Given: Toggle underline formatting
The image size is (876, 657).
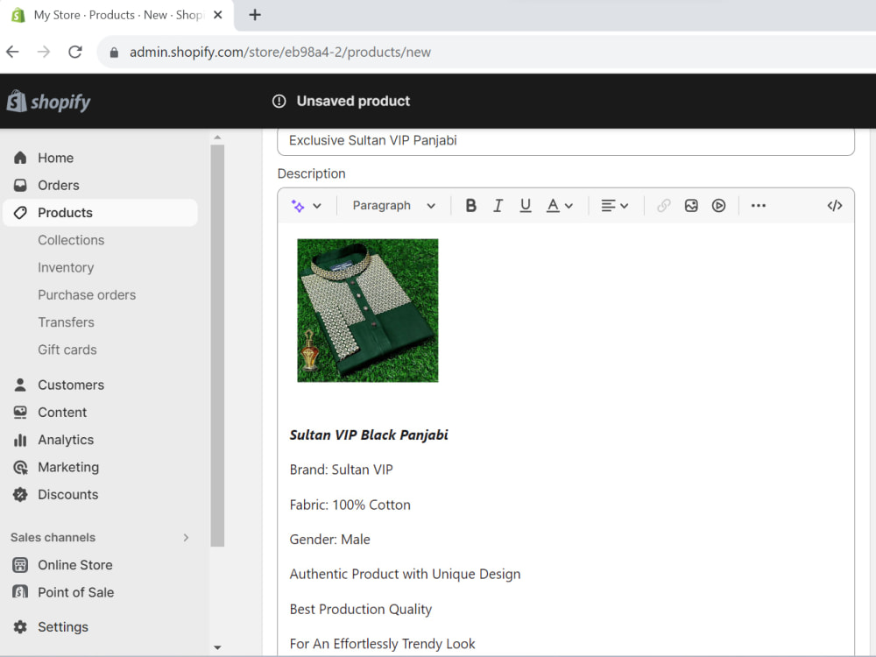Looking at the screenshot, I should [525, 206].
